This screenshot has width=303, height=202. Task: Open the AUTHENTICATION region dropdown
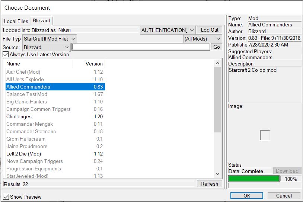[168, 30]
